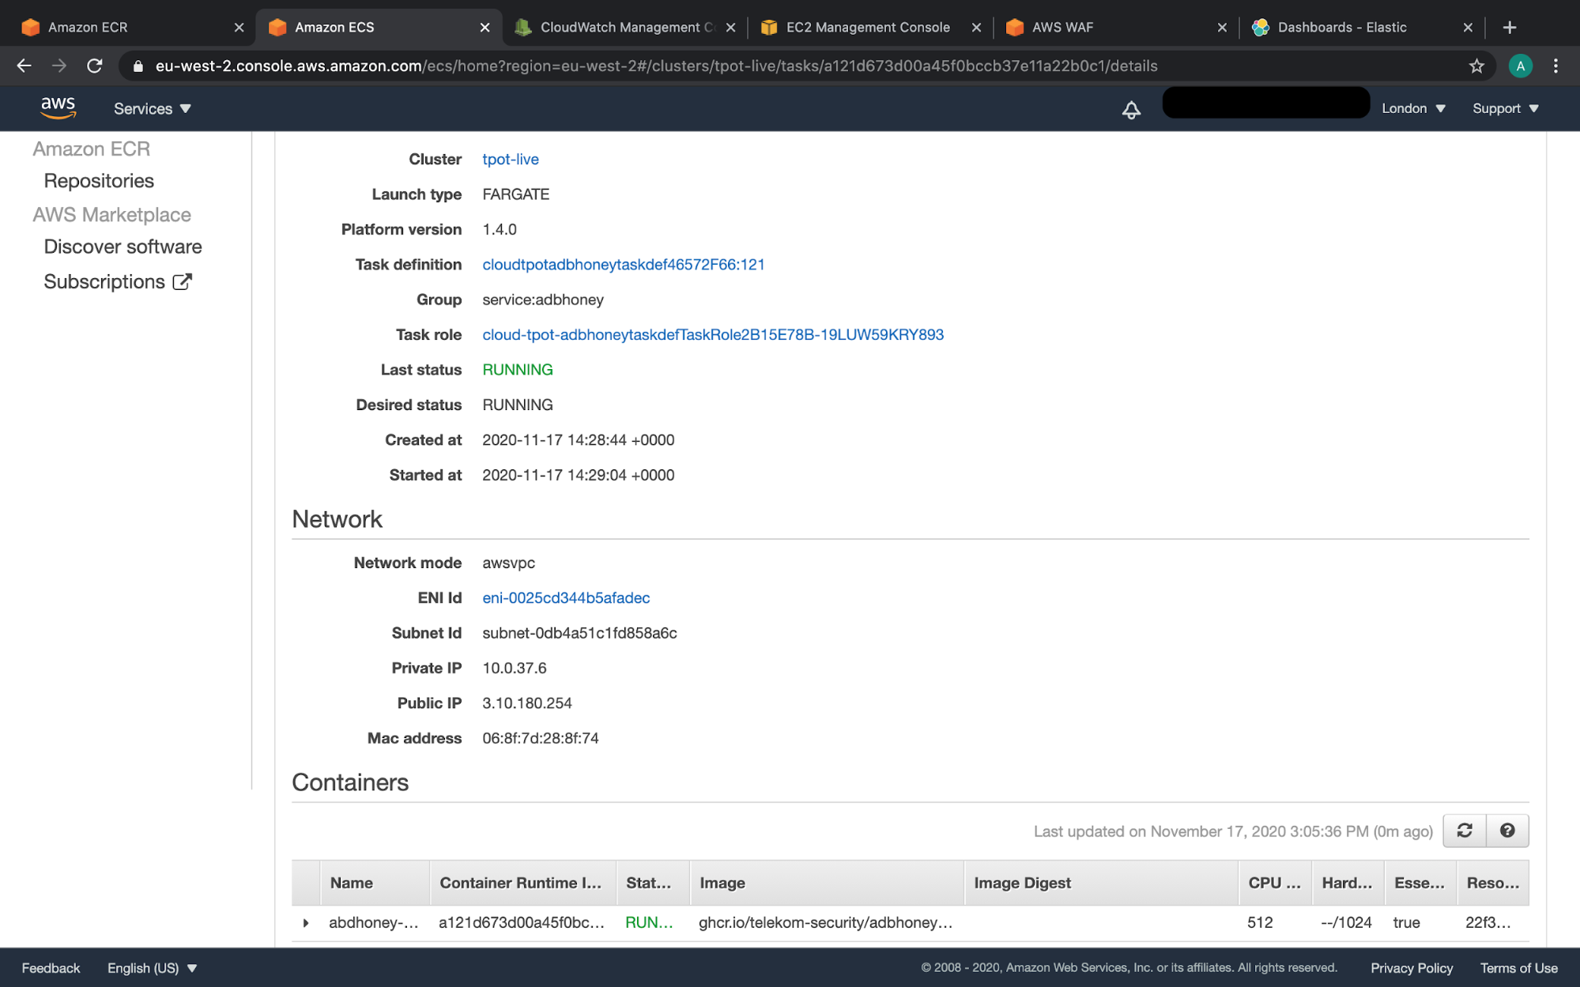
Task: Open Repositories in sidebar
Action: click(99, 181)
